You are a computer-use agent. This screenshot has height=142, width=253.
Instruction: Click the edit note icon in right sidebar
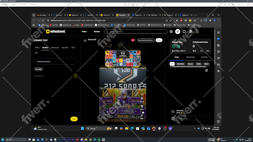[218, 52]
